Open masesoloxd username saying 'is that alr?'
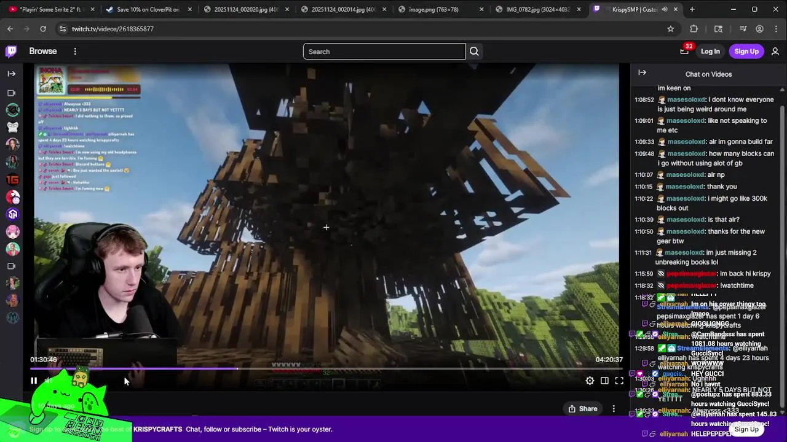 pos(686,220)
